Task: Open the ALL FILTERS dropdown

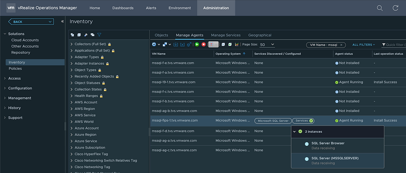Action: point(364,45)
